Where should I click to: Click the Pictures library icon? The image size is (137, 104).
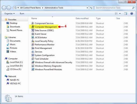(x=8, y=48)
